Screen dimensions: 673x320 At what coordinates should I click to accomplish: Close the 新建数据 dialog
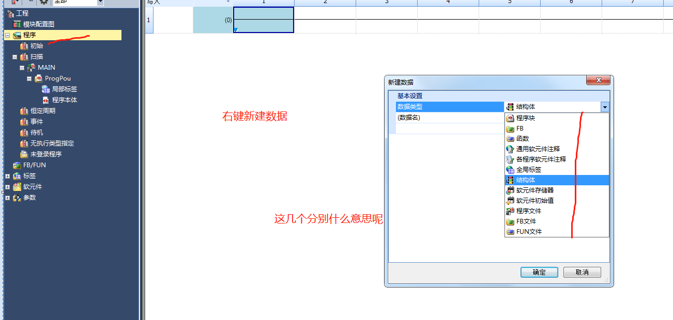point(599,81)
